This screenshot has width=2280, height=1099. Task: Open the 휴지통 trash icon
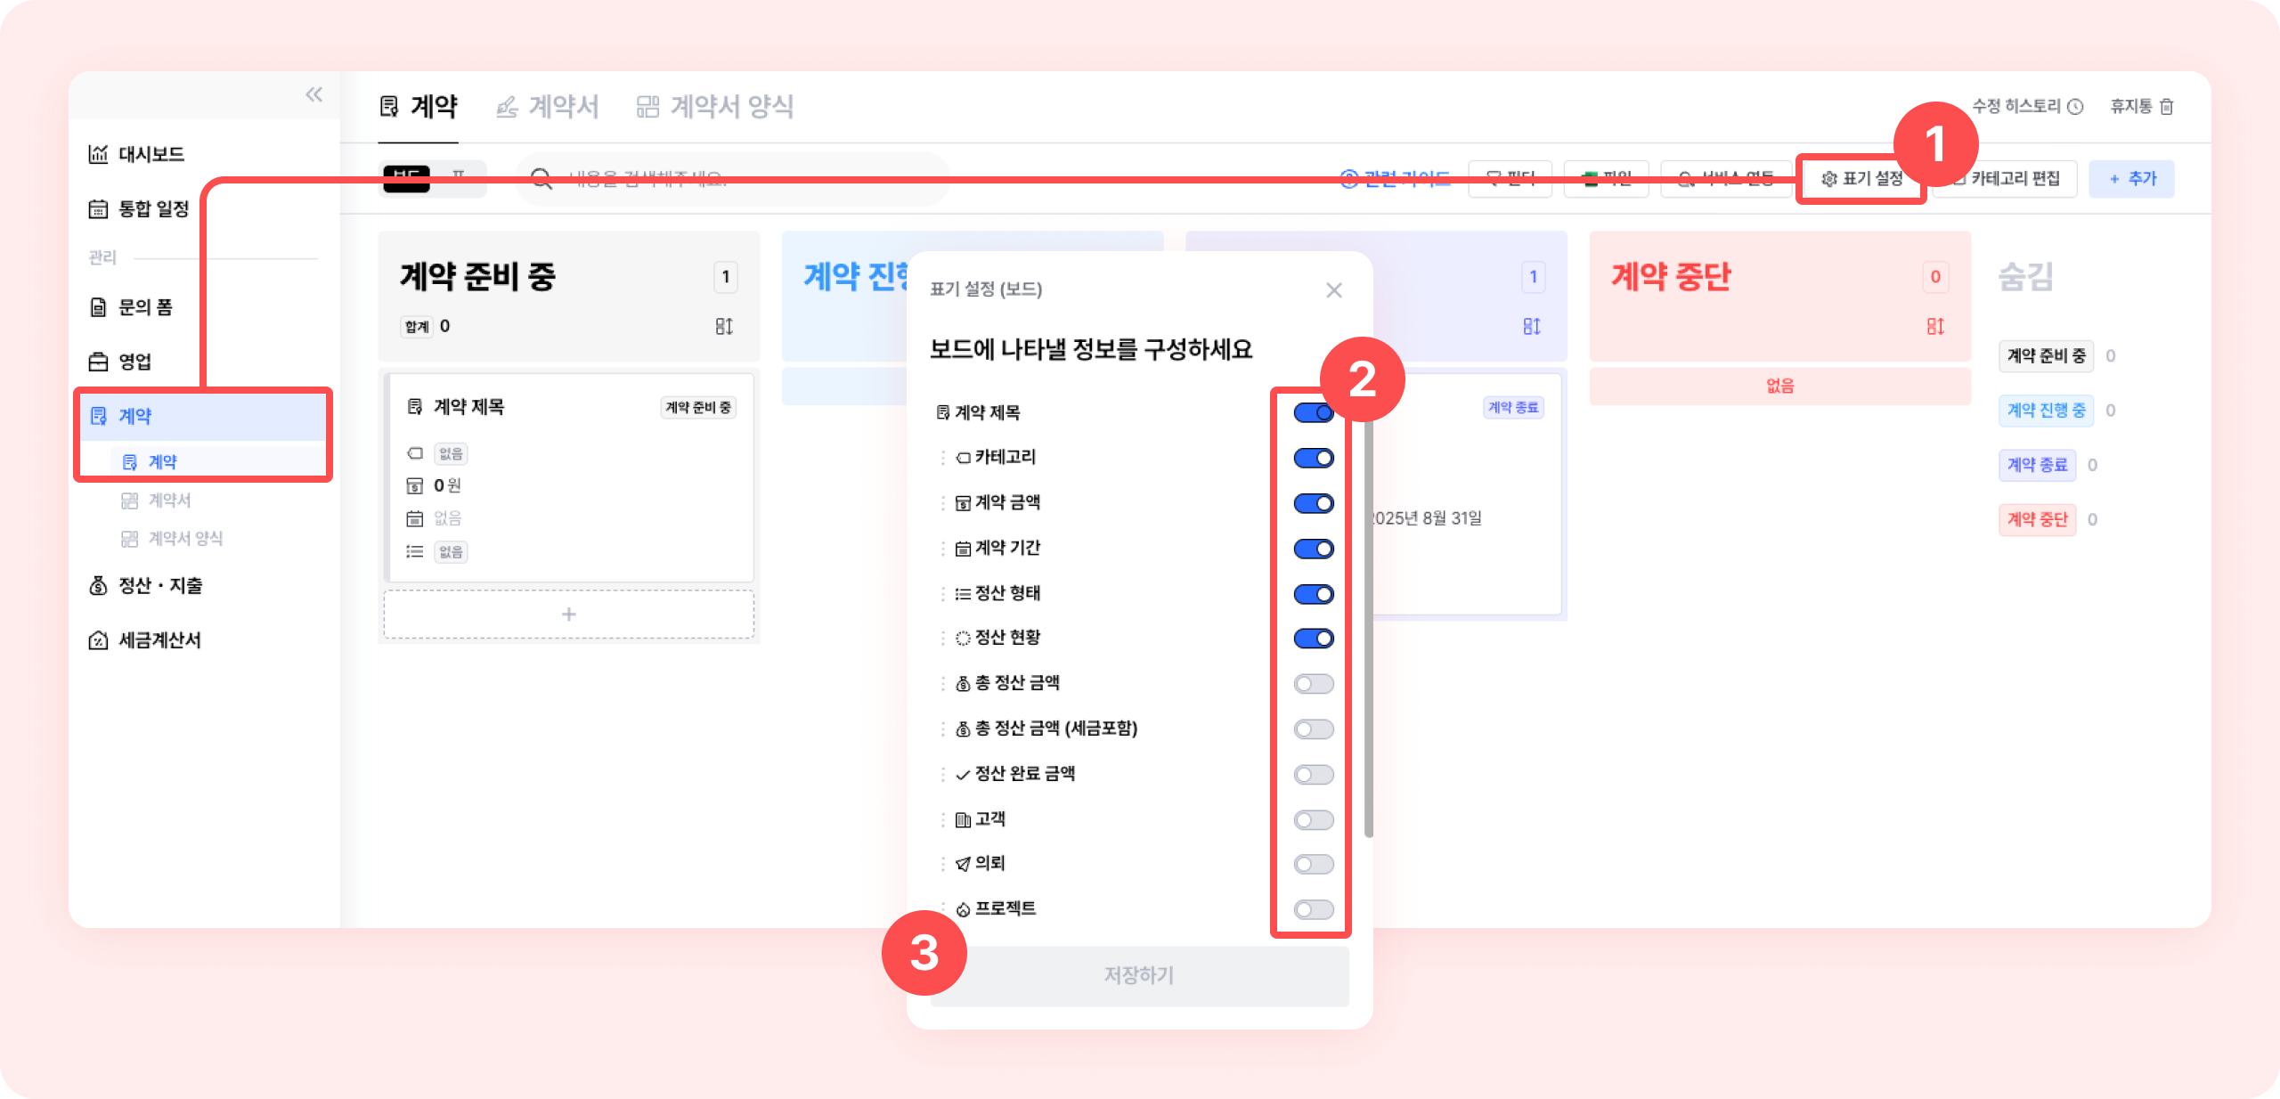[2167, 107]
